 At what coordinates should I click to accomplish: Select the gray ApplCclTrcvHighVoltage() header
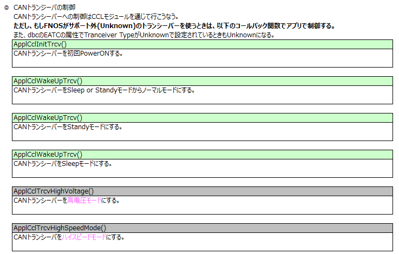[202, 191]
